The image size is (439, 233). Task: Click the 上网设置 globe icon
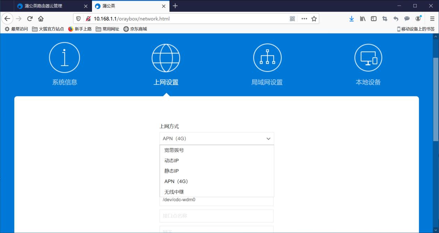click(165, 58)
